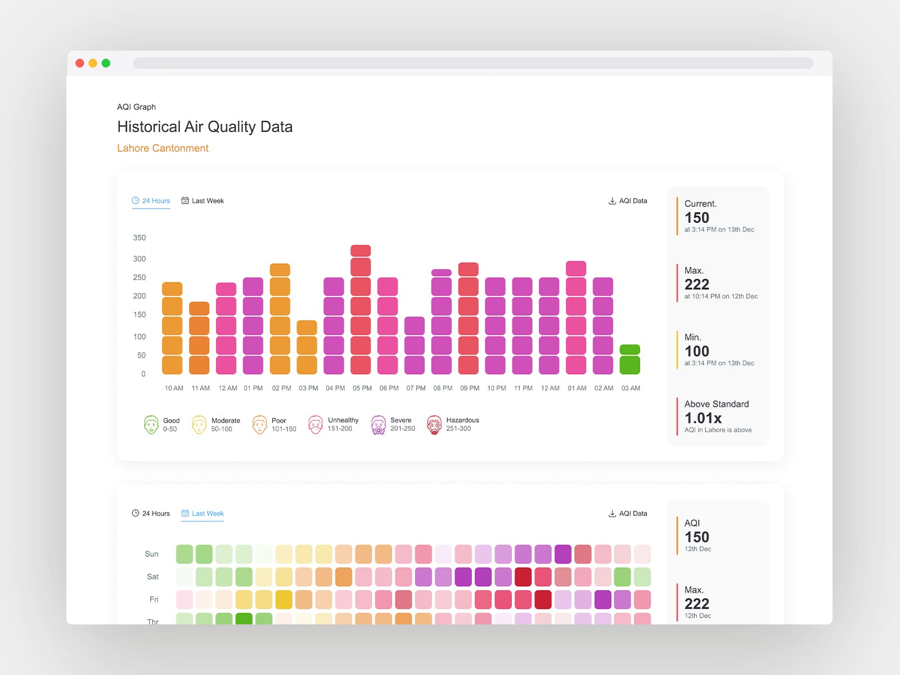Click the Poor 101-150 orange face icon
Viewport: 900px width, 675px height.
point(259,425)
